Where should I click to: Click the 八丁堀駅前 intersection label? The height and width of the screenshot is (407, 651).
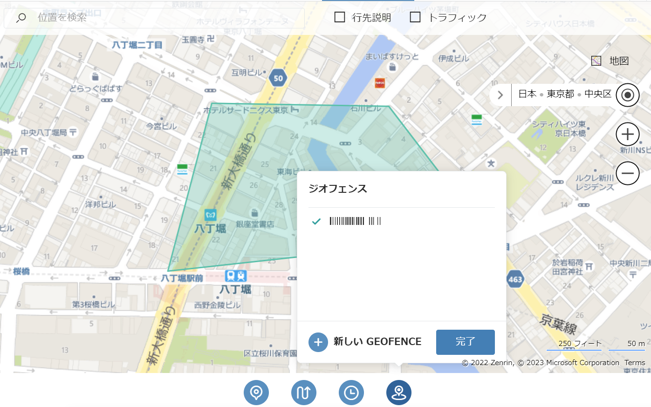pyautogui.click(x=182, y=278)
